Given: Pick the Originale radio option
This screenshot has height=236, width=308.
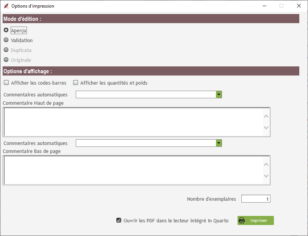Looking at the screenshot, I should (6, 60).
